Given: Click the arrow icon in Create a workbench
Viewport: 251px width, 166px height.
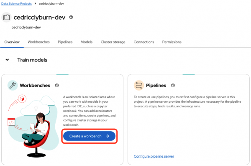Looking at the screenshot, I should (108, 136).
